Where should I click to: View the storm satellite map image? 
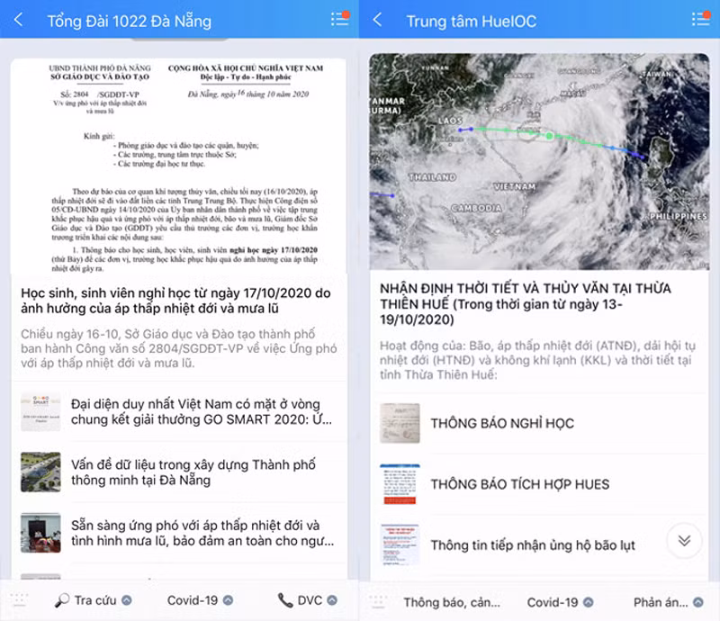(538, 162)
